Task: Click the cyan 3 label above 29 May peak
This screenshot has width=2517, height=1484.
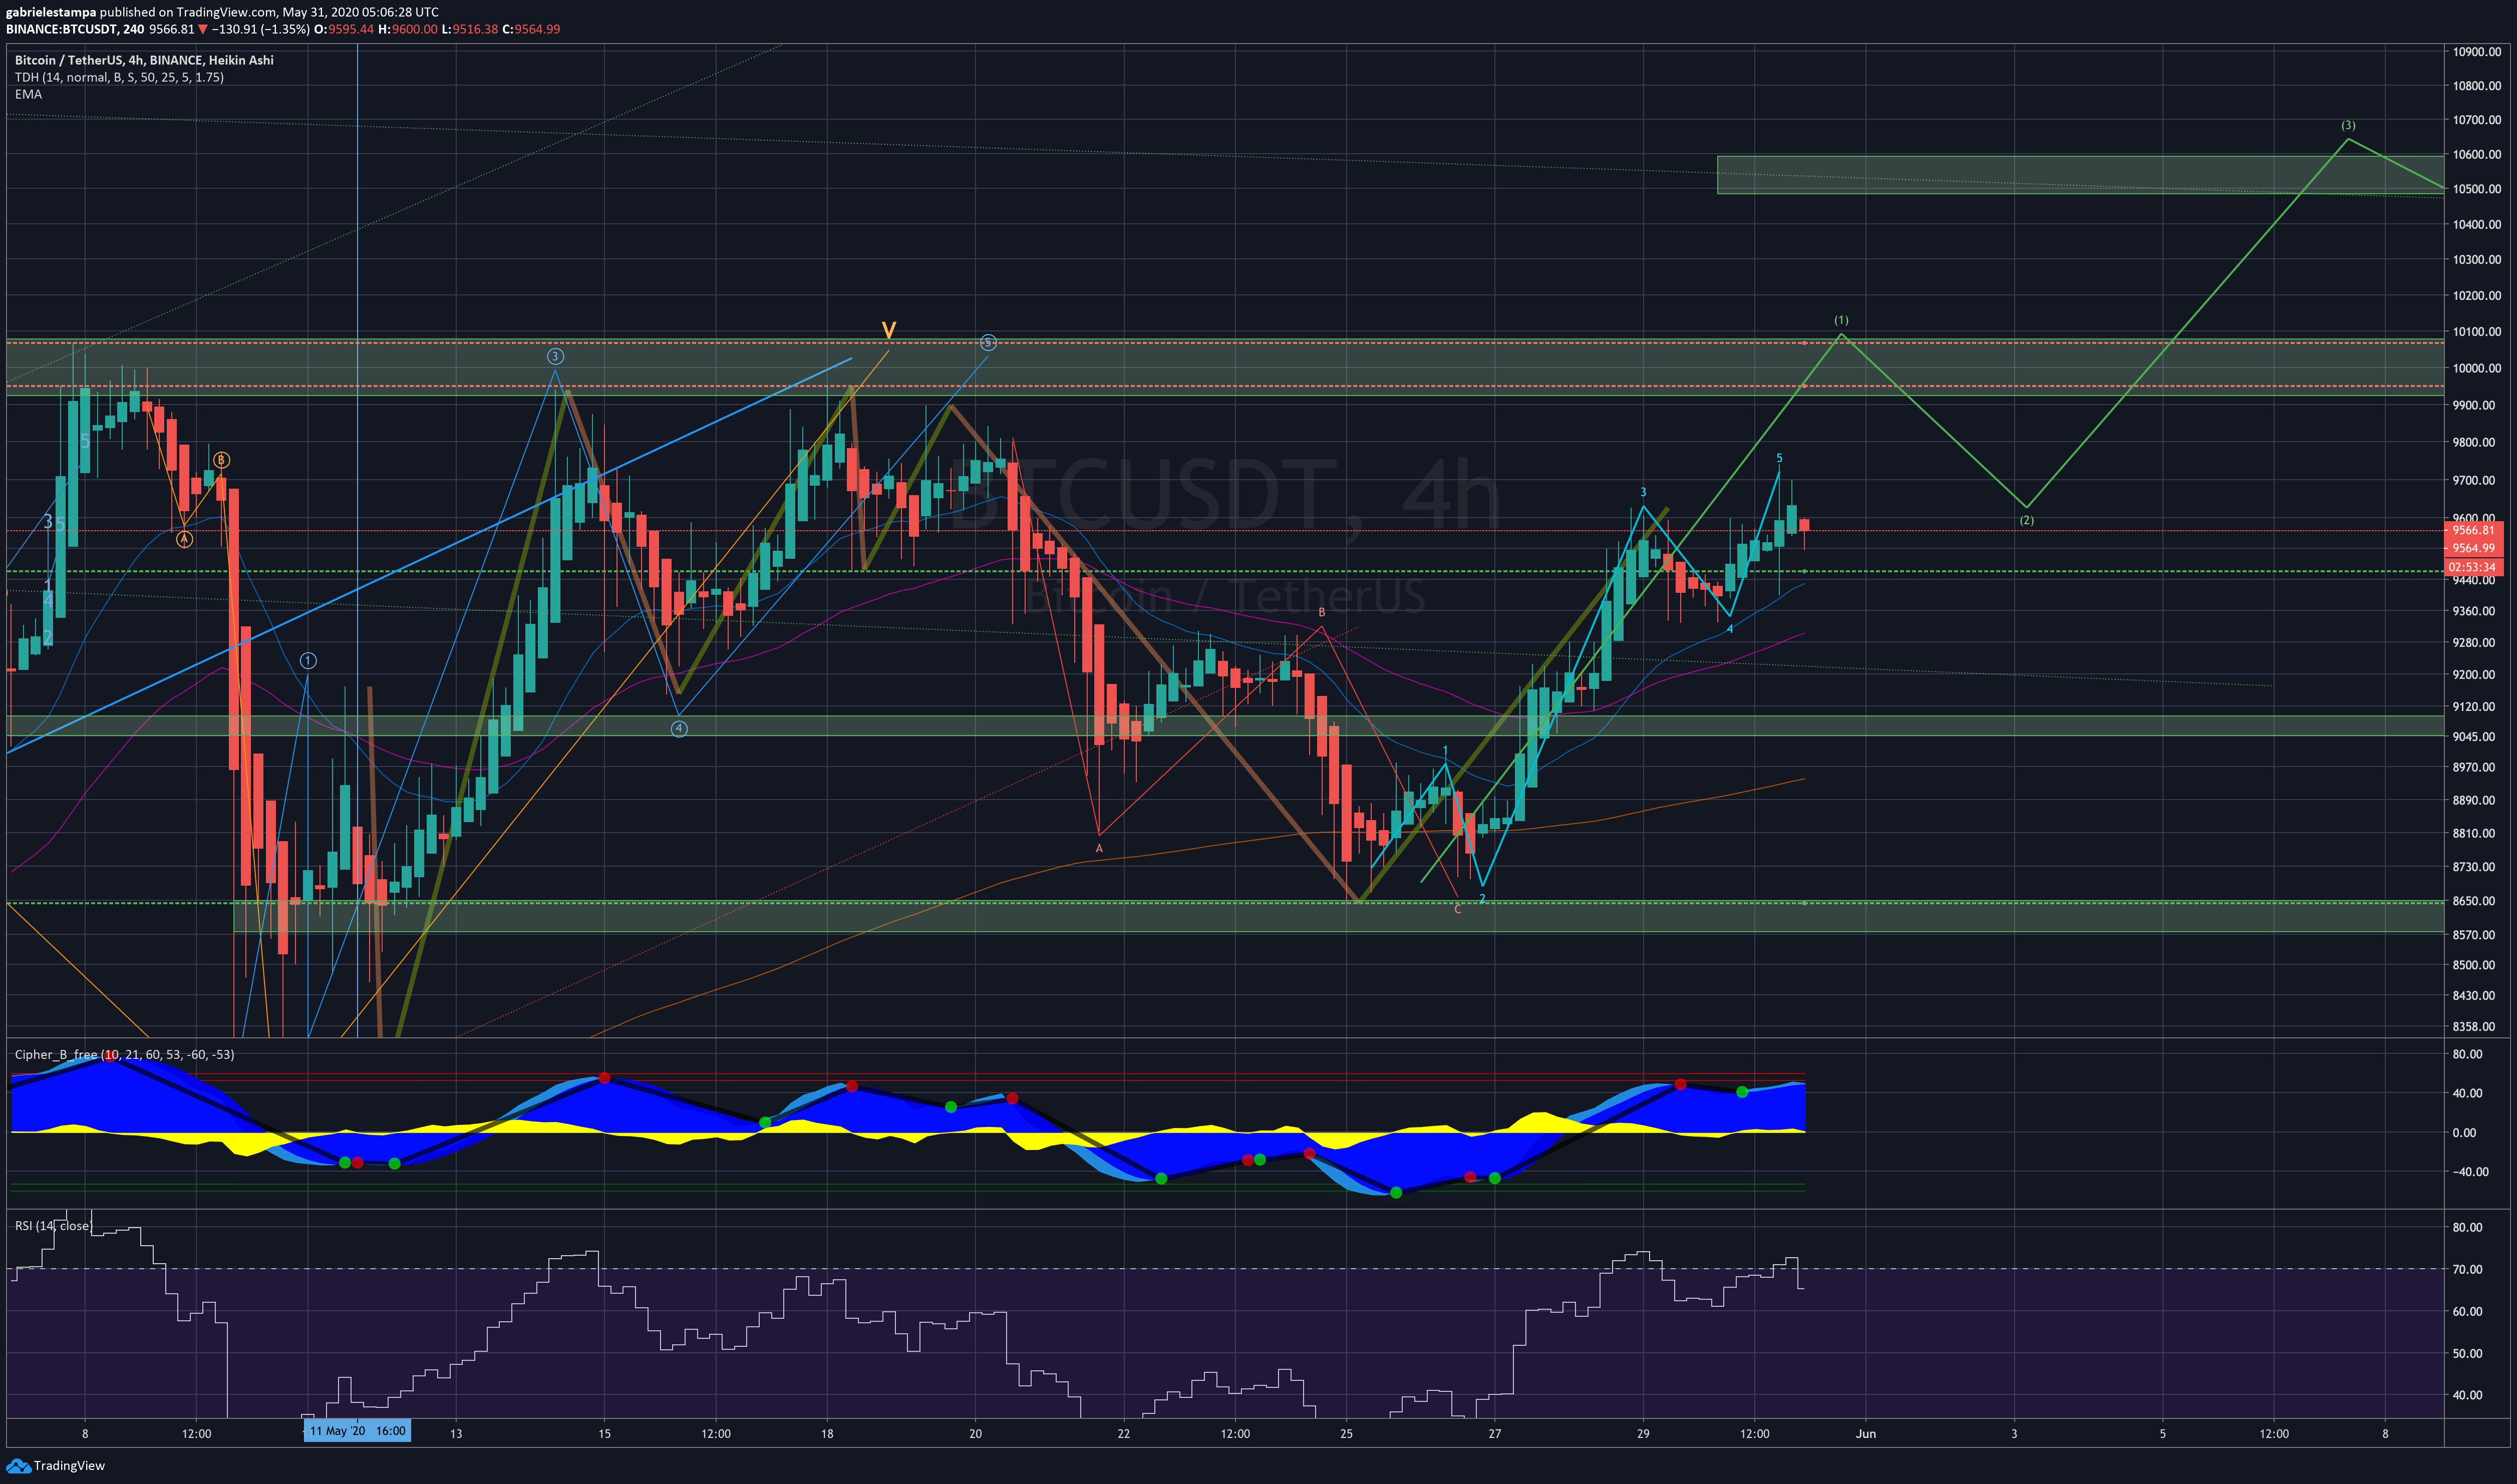Action: click(1643, 492)
